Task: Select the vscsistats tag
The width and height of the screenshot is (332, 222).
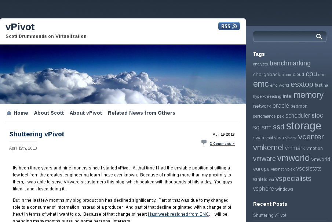Action: click(309, 169)
